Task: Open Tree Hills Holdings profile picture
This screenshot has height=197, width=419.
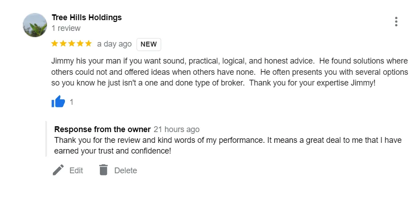Action: 35,25
